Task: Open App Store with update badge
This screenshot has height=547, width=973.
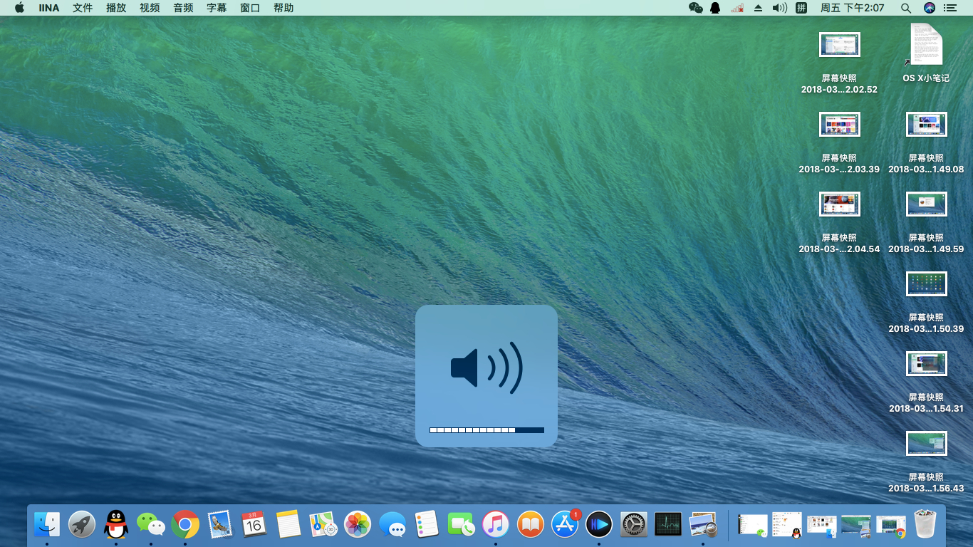Action: pos(566,524)
